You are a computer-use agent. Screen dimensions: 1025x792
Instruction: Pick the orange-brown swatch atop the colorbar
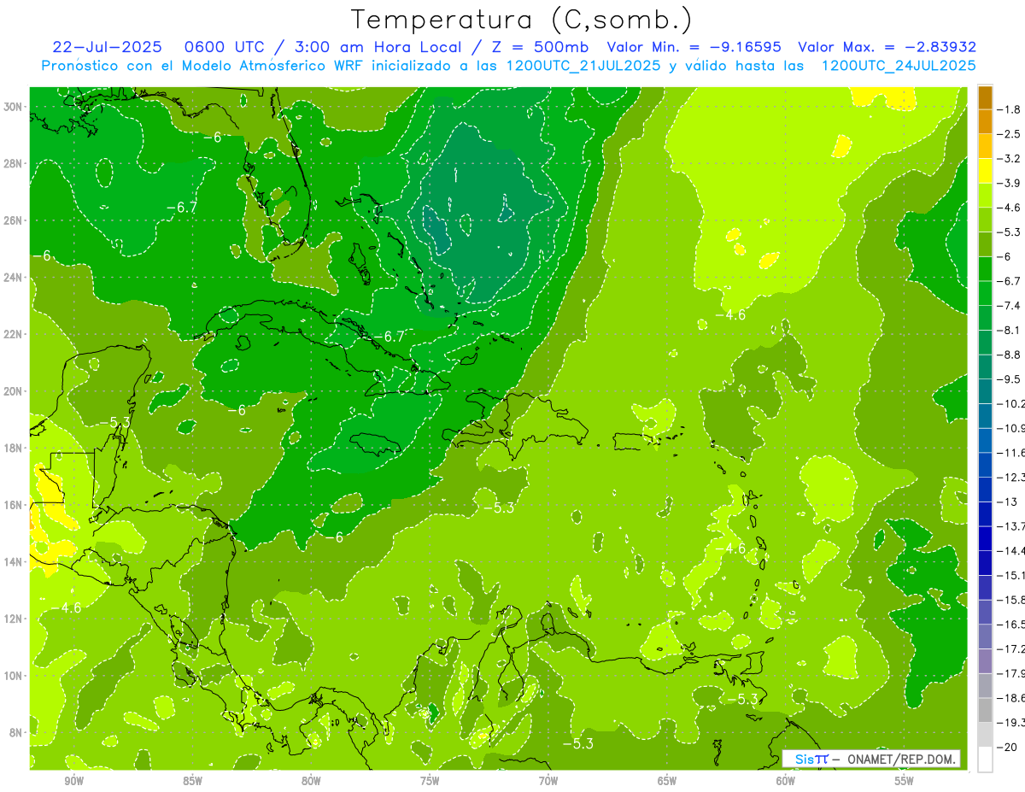click(985, 97)
